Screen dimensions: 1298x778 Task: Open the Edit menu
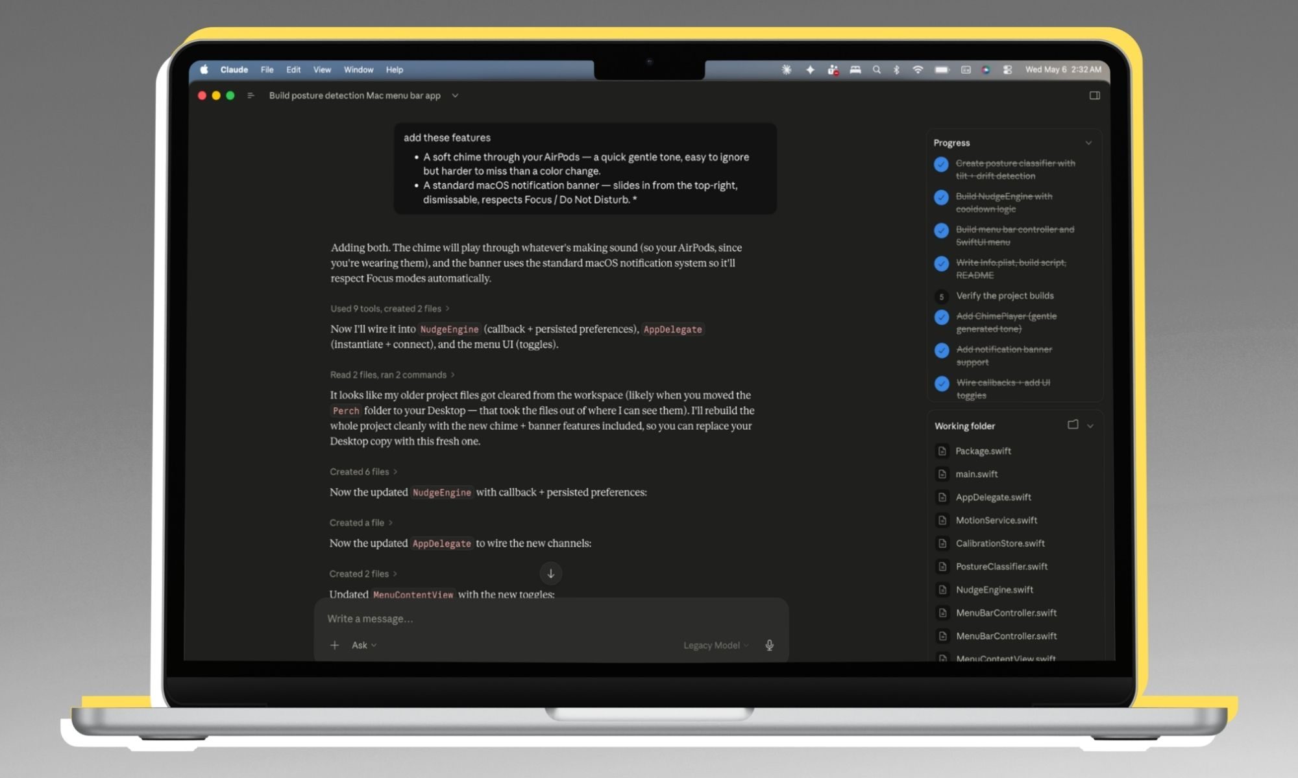pyautogui.click(x=293, y=69)
